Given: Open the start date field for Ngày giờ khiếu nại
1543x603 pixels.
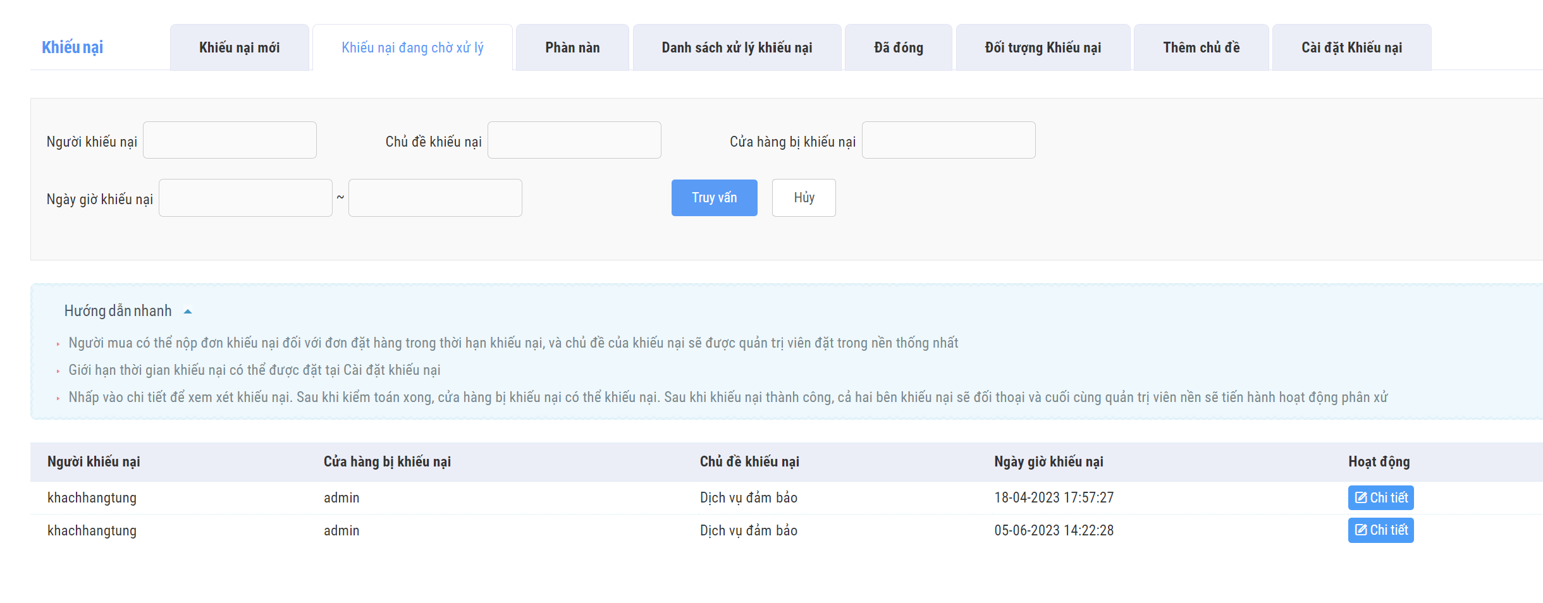Looking at the screenshot, I should 245,198.
